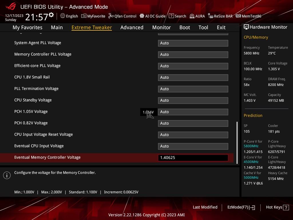Edit Eventual Memory Controller Voltage 1.40625 field
Viewport: 293px width, 220px height.
tap(193, 158)
